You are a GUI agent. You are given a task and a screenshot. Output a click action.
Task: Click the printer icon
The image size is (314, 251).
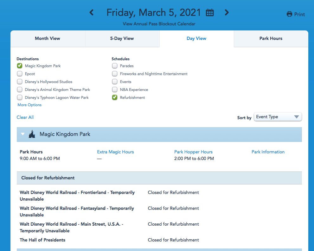tap(289, 14)
